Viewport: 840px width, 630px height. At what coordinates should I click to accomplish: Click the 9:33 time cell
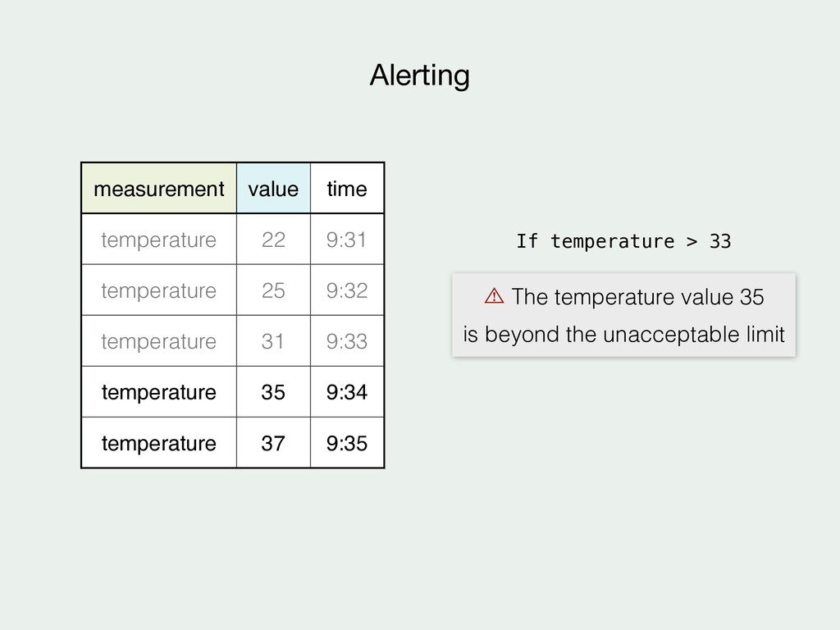[347, 340]
